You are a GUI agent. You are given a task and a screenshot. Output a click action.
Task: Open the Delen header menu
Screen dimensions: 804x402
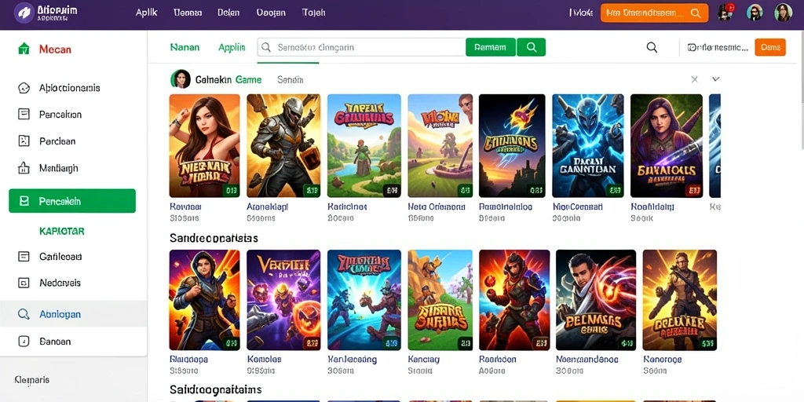tap(228, 13)
